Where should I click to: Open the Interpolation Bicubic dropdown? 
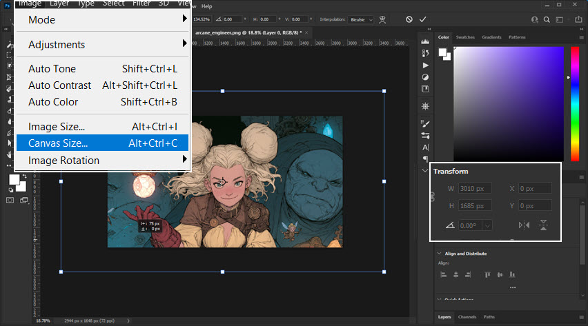[360, 19]
